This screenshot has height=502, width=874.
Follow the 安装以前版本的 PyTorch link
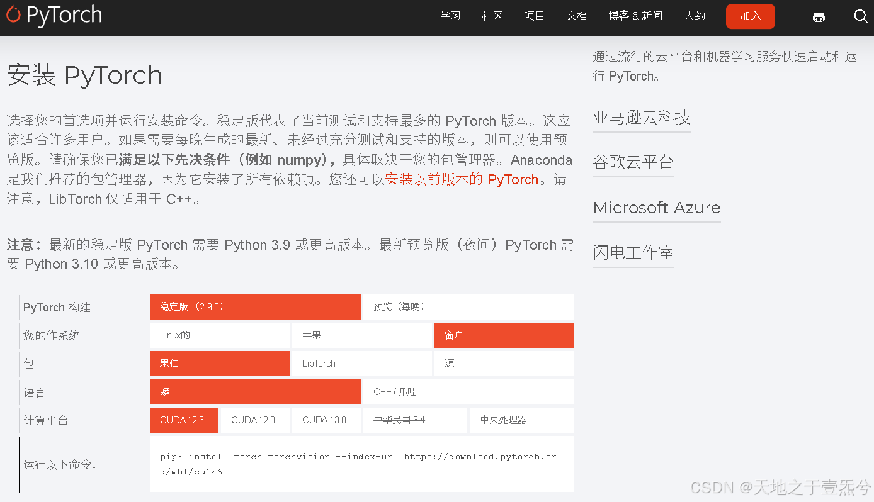coord(462,179)
